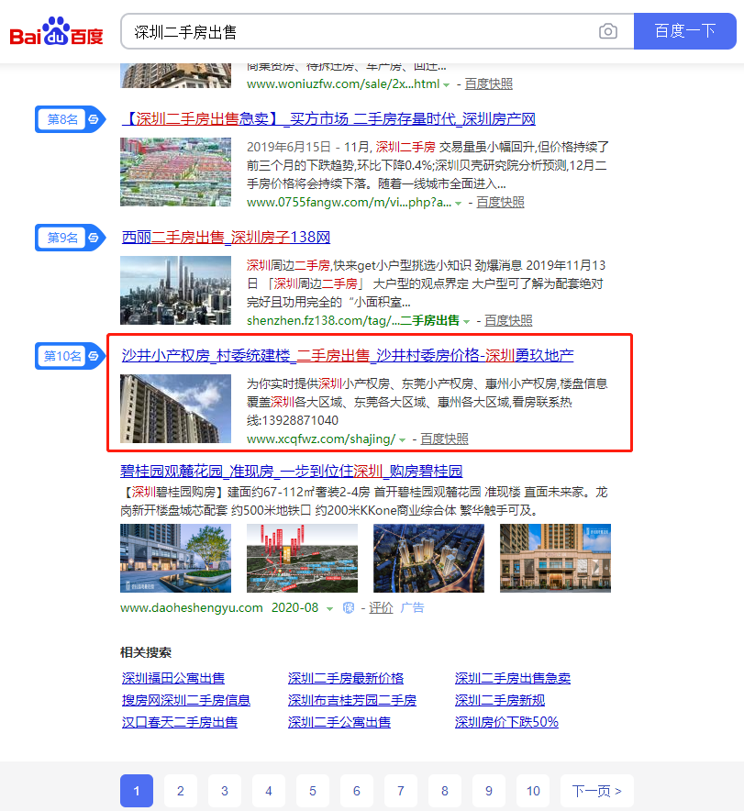Viewport: 744px width, 811px height.
Task: Go to results page 2
Action: (181, 791)
